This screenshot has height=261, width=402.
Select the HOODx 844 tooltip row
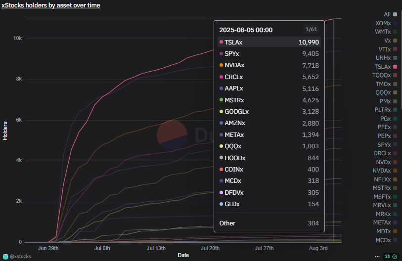(269, 158)
